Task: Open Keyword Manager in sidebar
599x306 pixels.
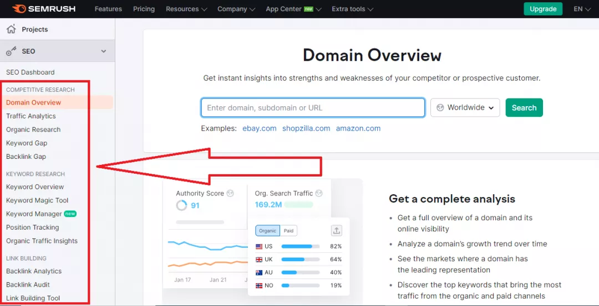Action: 34,214
